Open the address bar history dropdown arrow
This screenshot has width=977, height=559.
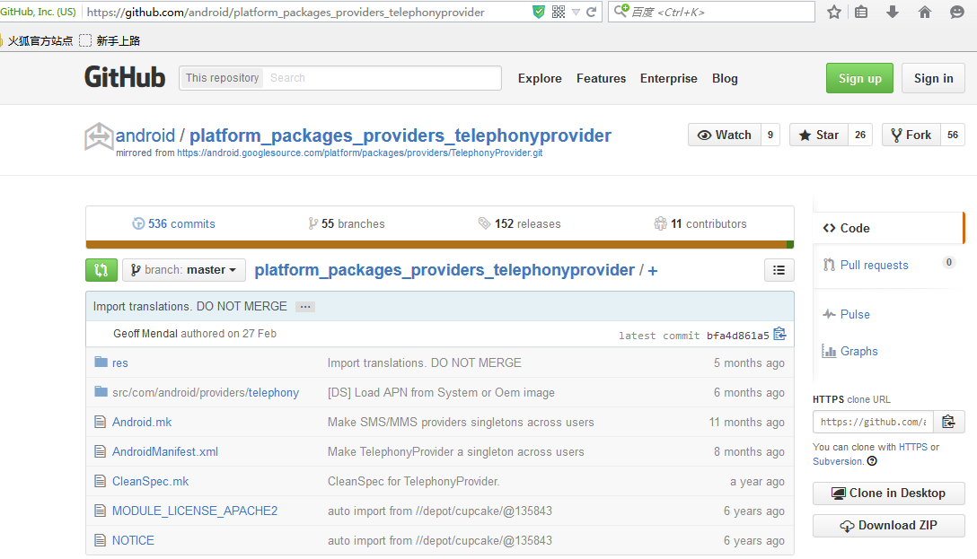(576, 12)
